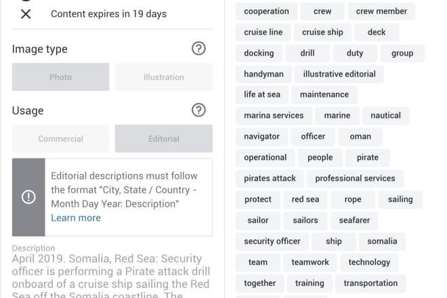The image size is (447, 298).
Task: Select Photo image type
Action: pos(60,77)
